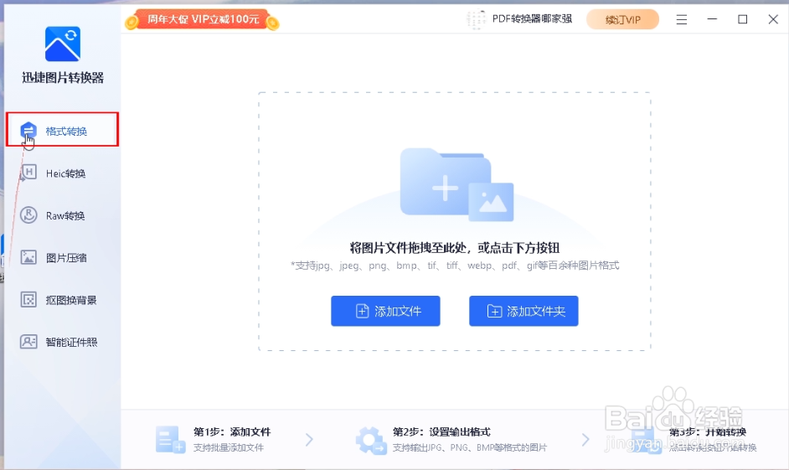This screenshot has width=789, height=470.
Task: Open the hamburger menu icon
Action: click(682, 19)
